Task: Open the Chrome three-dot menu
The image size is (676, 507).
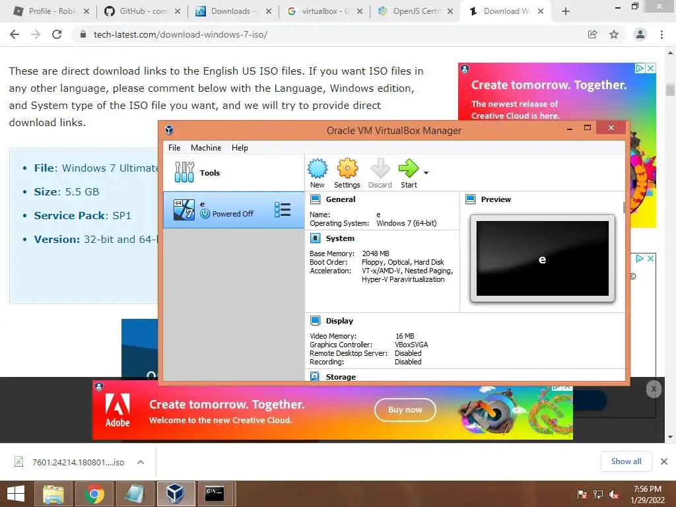Action: coord(661,34)
